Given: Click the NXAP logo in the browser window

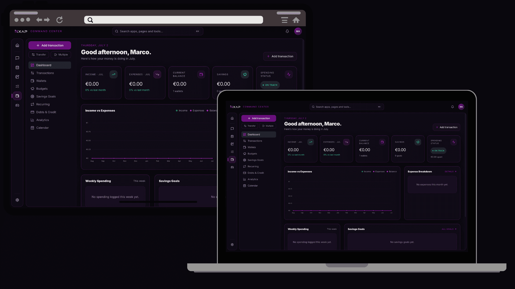Looking at the screenshot, I should pos(21,31).
